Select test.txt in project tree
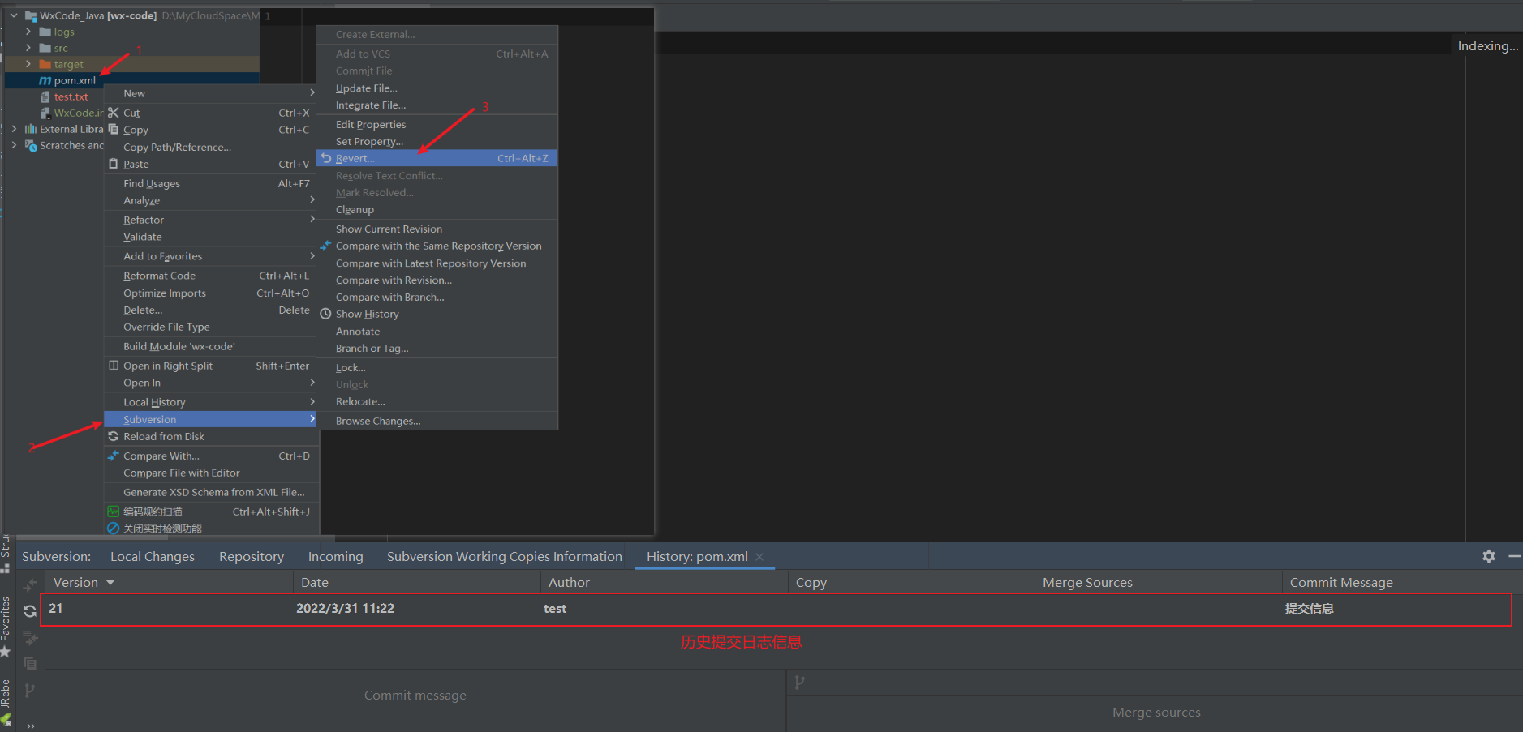This screenshot has width=1523, height=732. coord(71,96)
